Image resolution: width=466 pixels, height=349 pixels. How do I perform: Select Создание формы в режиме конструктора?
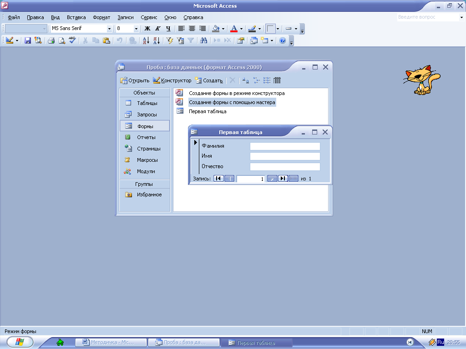point(237,93)
